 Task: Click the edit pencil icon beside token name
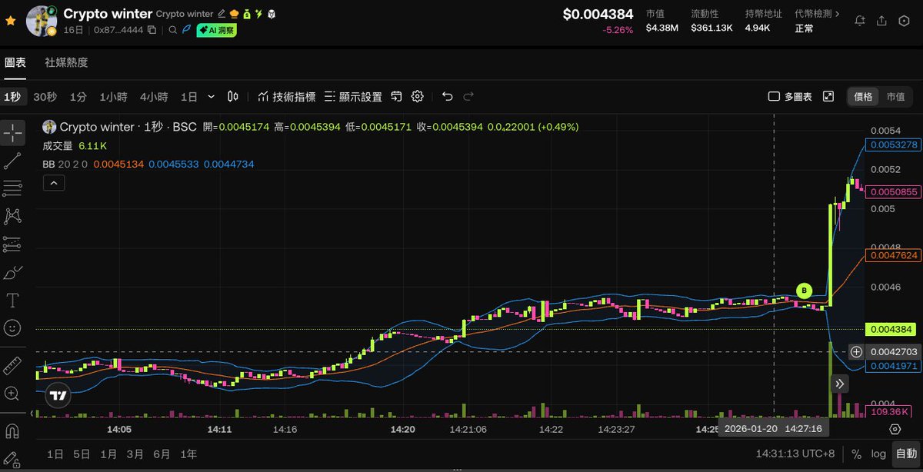(x=222, y=14)
